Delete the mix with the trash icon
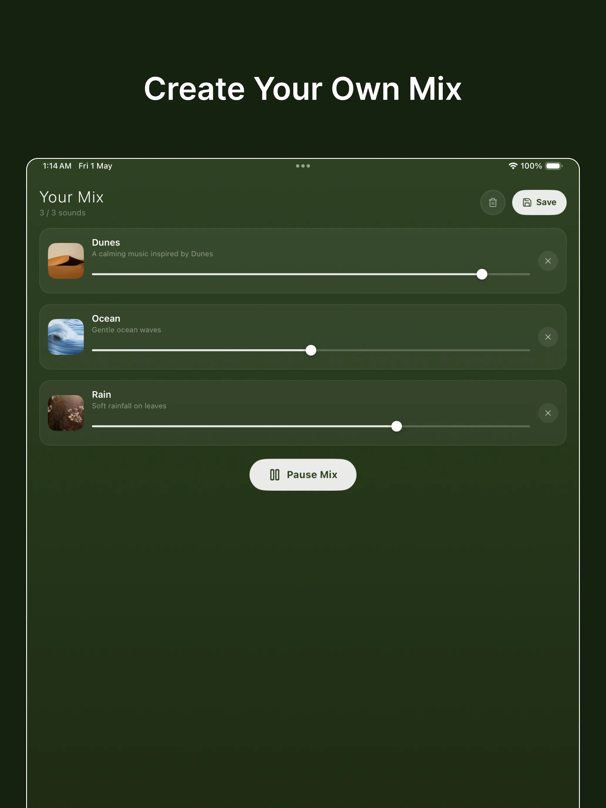Image resolution: width=606 pixels, height=808 pixels. coord(493,202)
